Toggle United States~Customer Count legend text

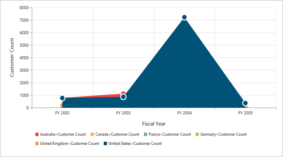[x=135, y=144]
